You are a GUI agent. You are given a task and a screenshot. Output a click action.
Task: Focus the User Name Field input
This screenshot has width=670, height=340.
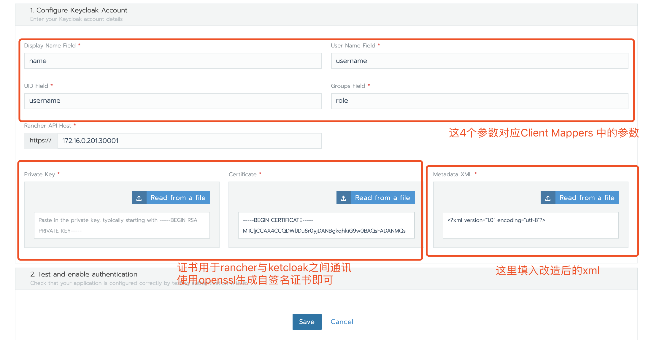pos(480,61)
